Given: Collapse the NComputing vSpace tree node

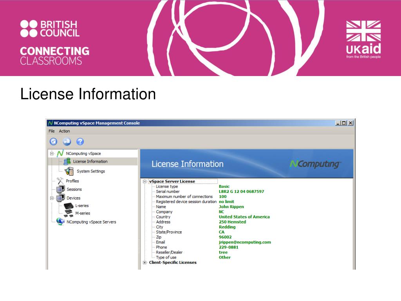Looking at the screenshot, I should (52, 154).
